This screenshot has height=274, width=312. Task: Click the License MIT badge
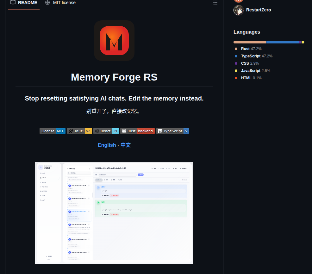click(x=53, y=131)
